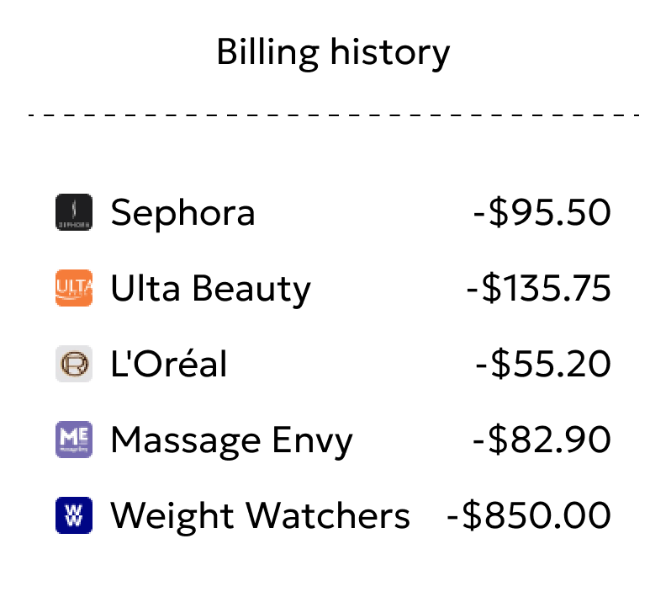
Task: Open the Sephora merchant name
Action: (182, 212)
